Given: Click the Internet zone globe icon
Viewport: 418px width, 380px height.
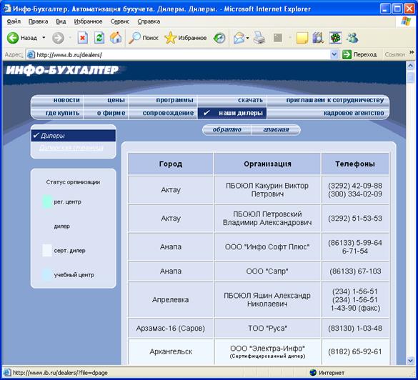Looking at the screenshot, I should 313,372.
